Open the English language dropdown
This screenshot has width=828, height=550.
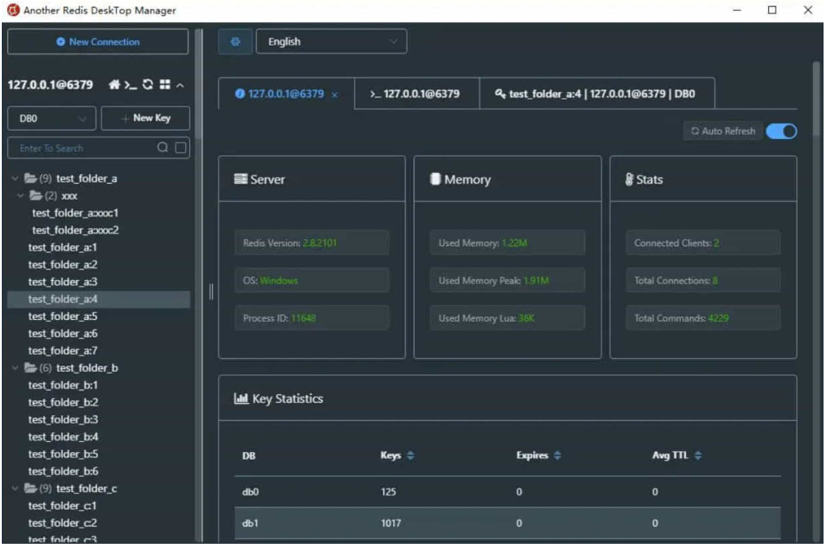point(332,42)
